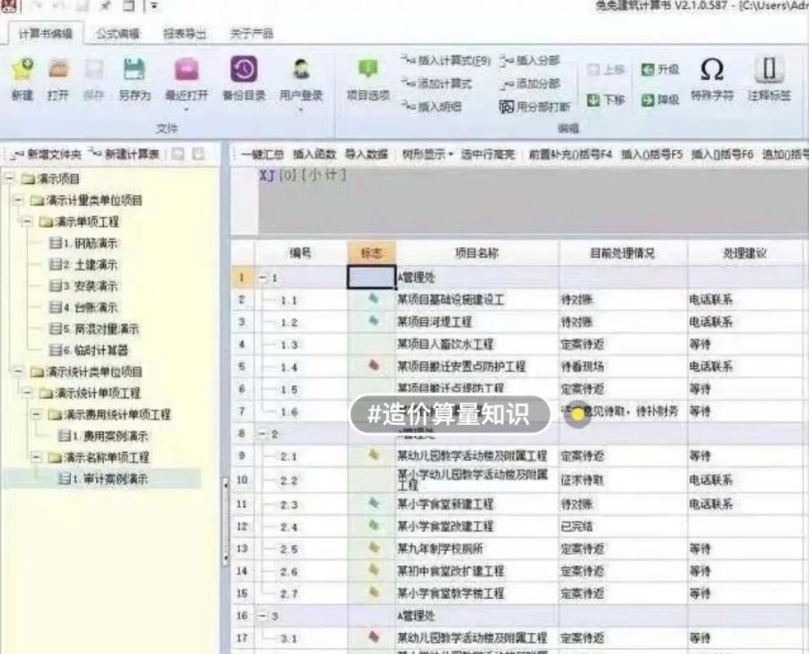The width and height of the screenshot is (809, 654).
Task: Click the 插入函数 button
Action: point(315,155)
